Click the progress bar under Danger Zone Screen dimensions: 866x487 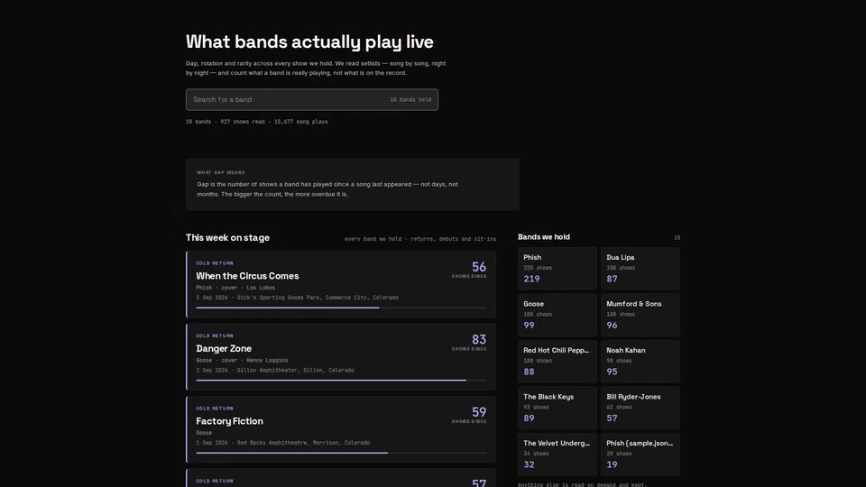pos(341,381)
